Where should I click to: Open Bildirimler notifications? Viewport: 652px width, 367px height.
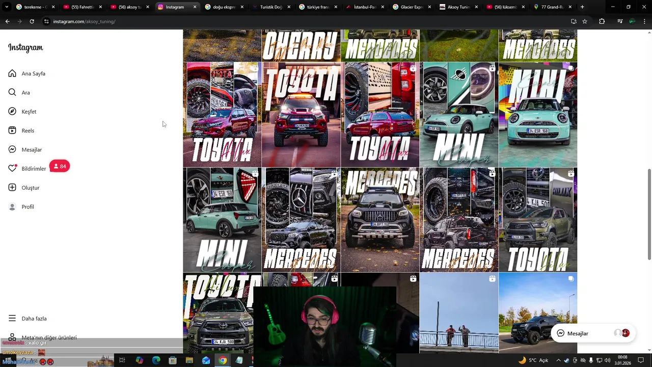coord(27,169)
